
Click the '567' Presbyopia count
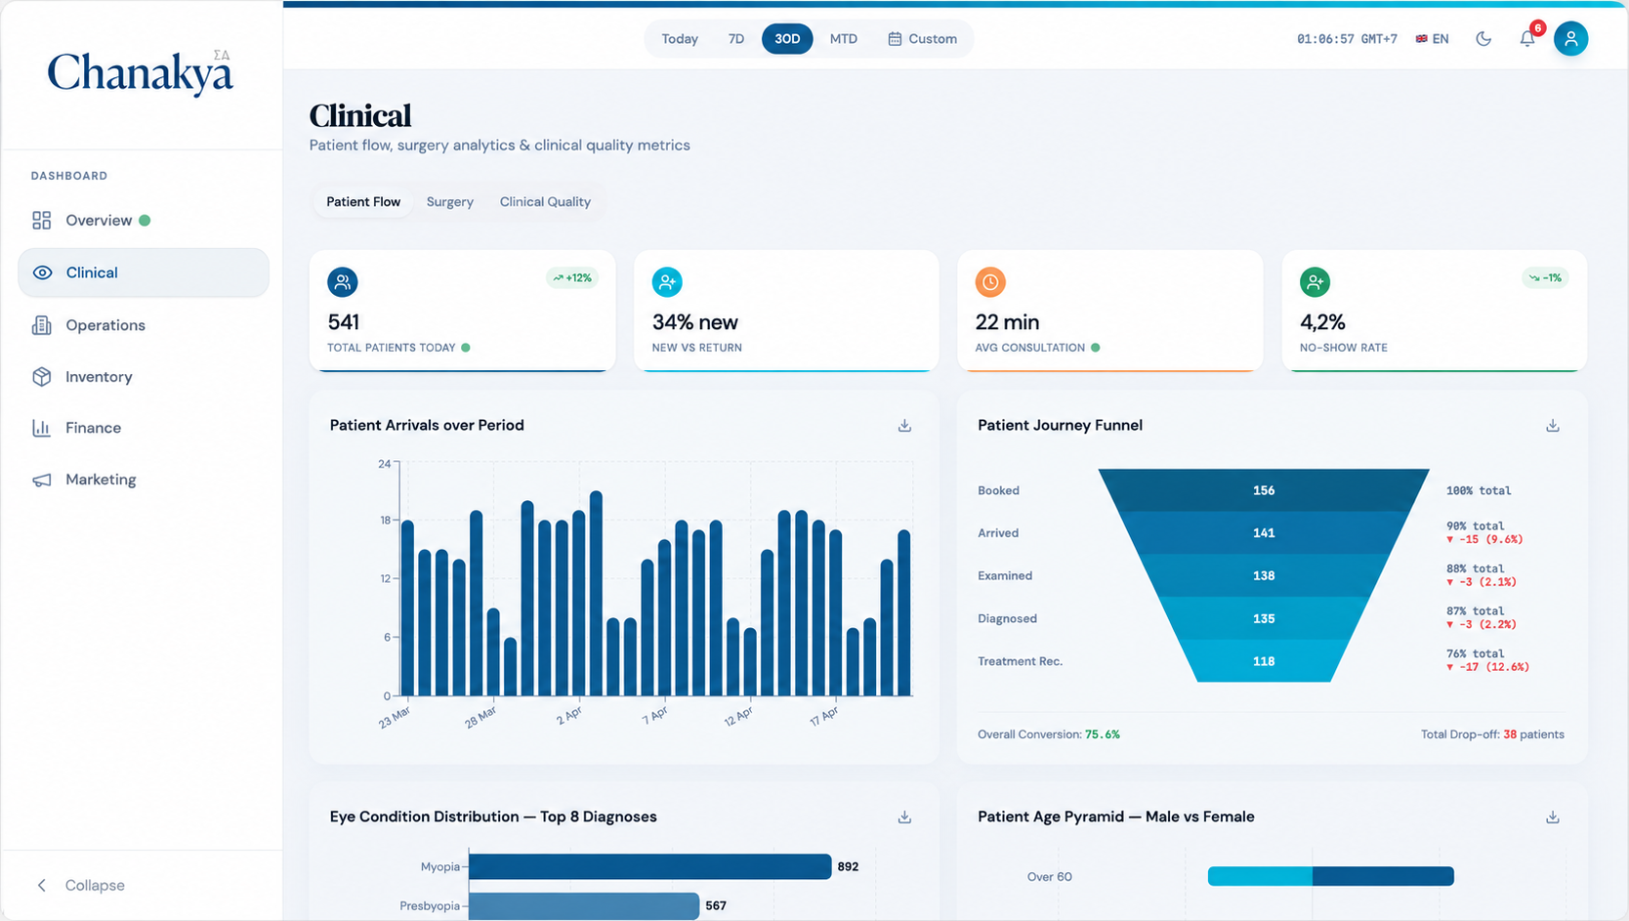[716, 906]
